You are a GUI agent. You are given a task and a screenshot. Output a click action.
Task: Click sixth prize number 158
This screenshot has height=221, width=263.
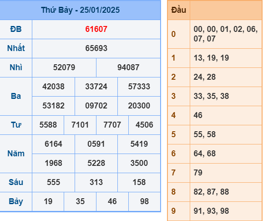[x=139, y=182]
